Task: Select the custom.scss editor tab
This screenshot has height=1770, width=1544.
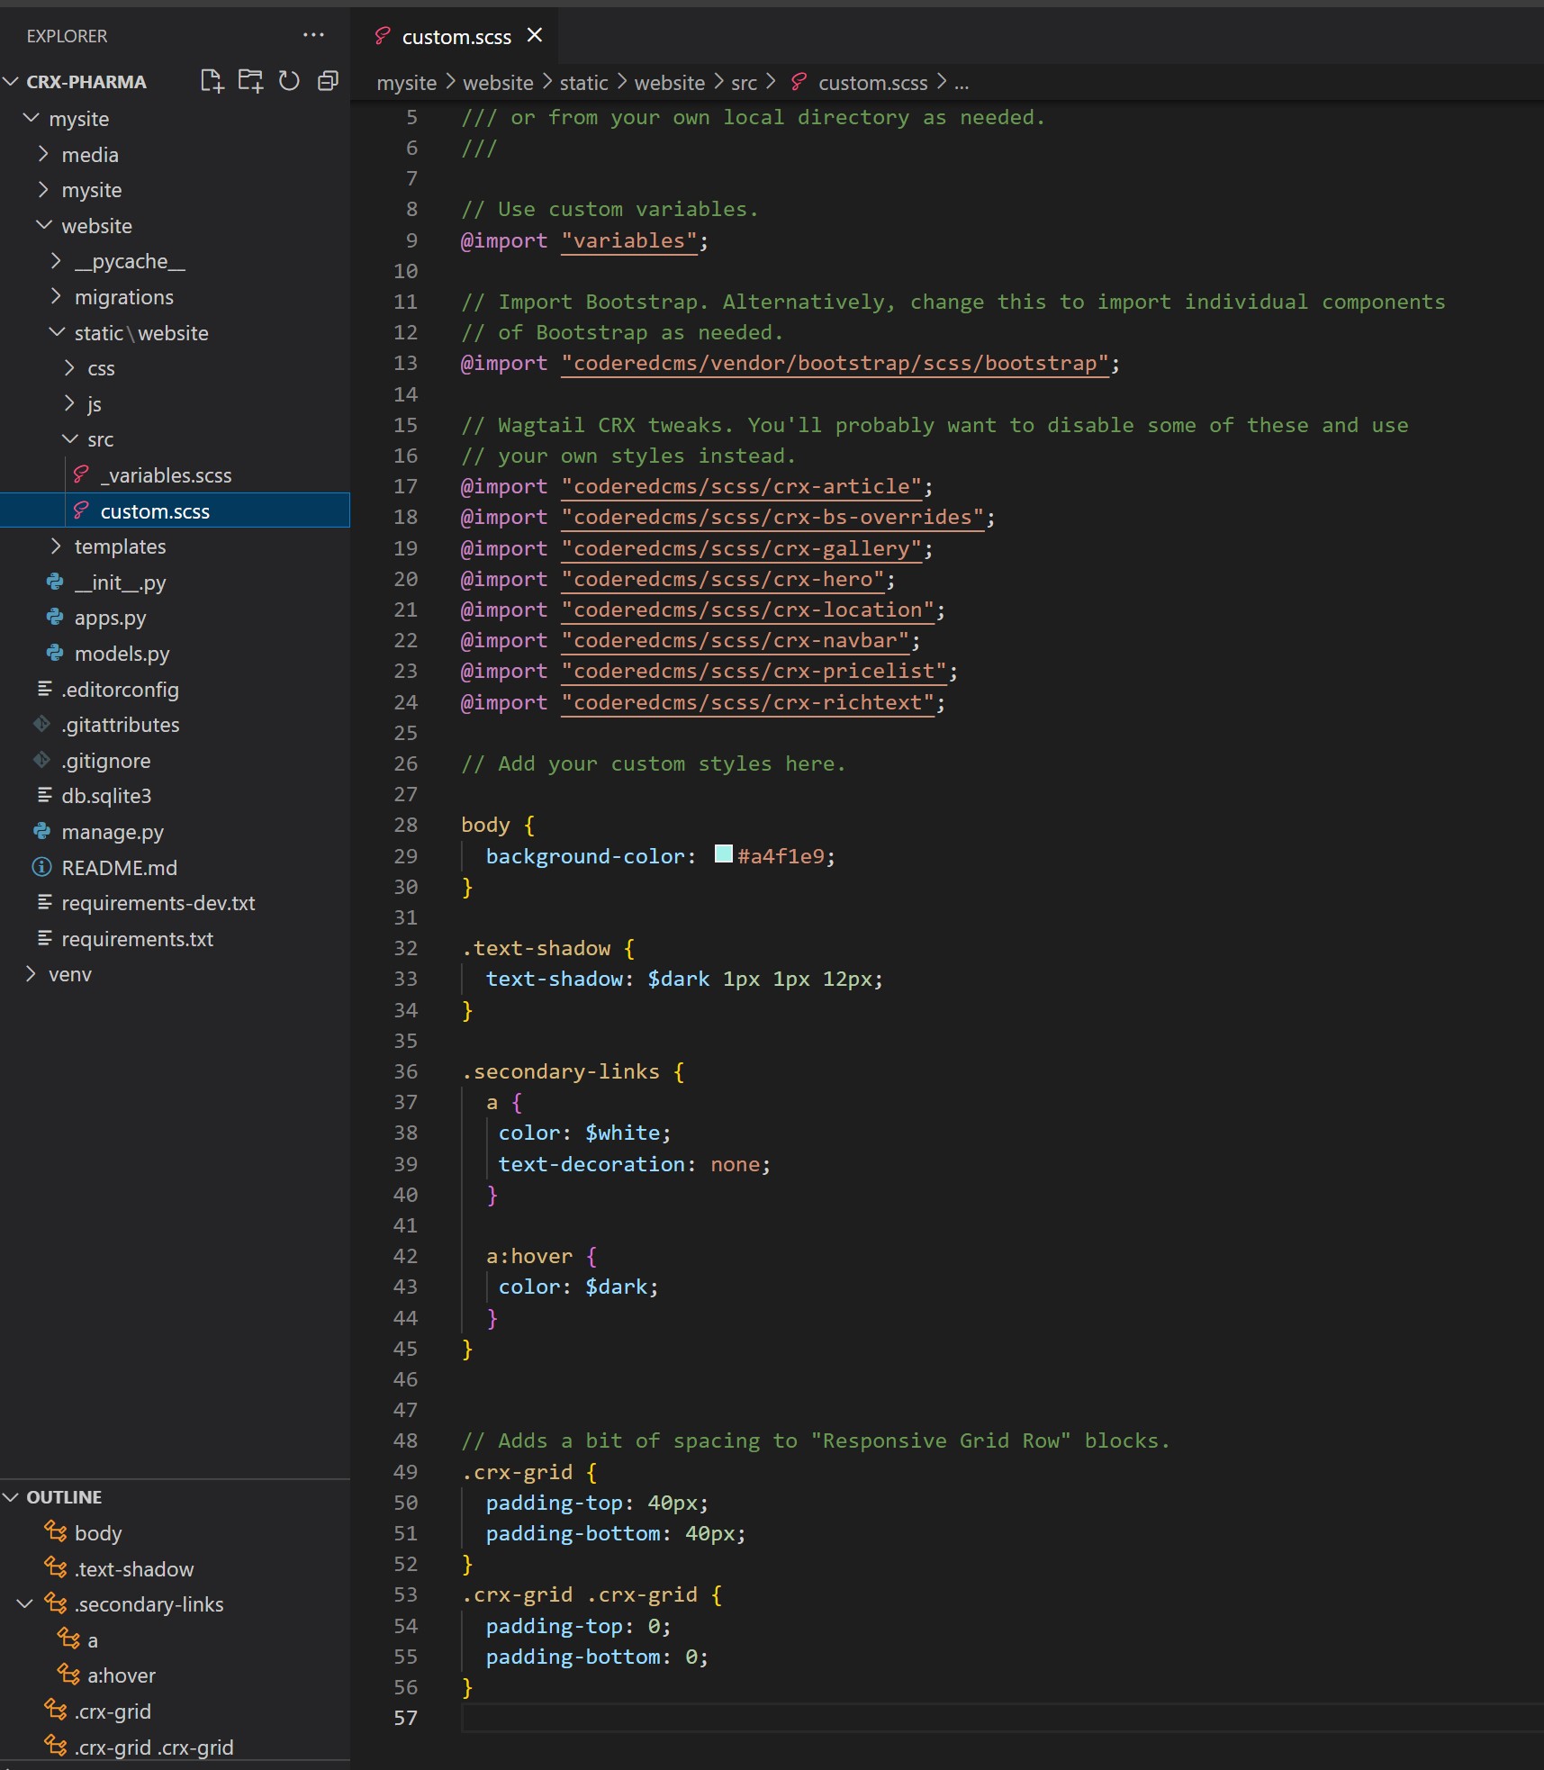Action: click(456, 37)
